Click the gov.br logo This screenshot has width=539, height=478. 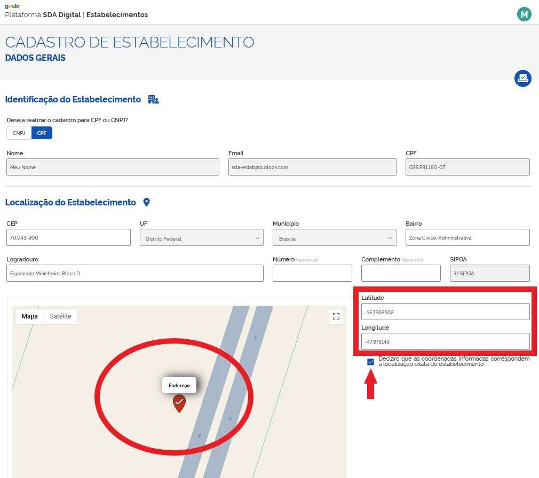[13, 6]
